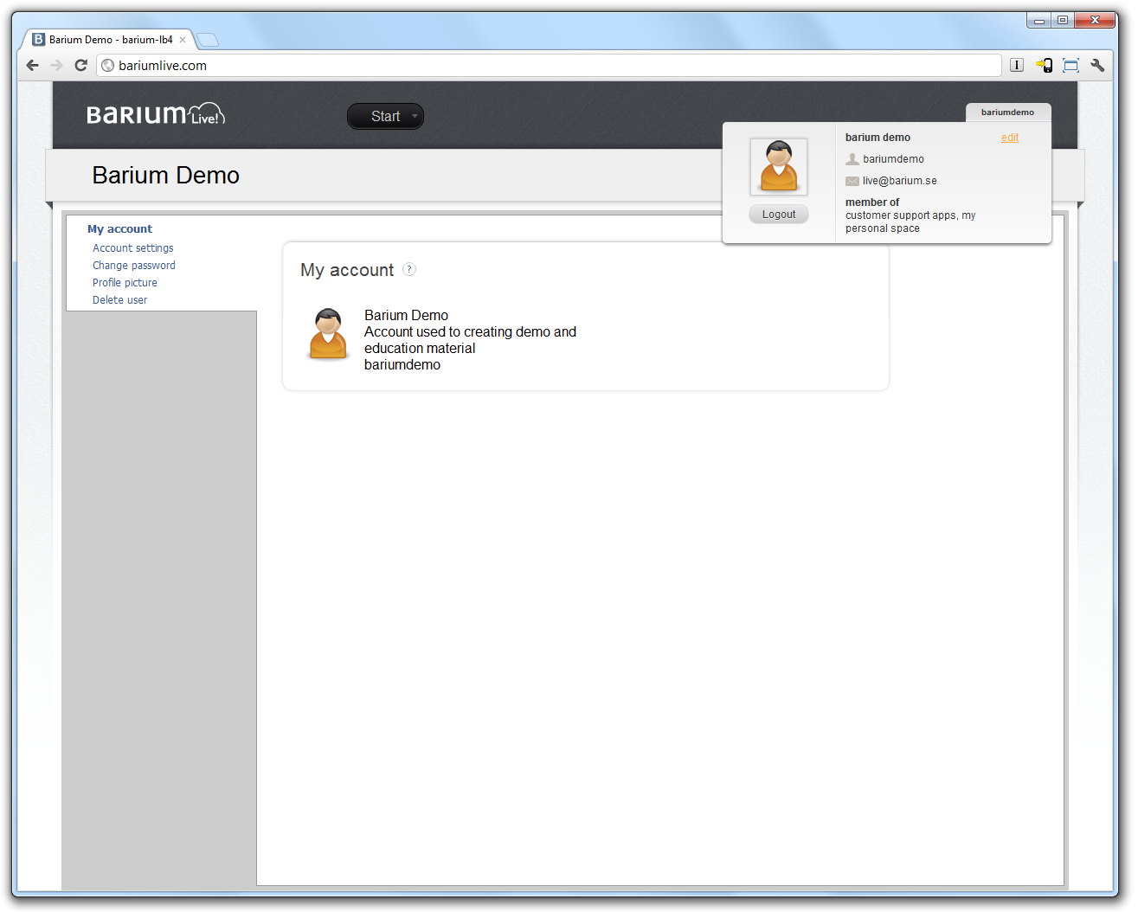1138x912 pixels.
Task: Open the help icon beside My account
Action: pyautogui.click(x=409, y=269)
